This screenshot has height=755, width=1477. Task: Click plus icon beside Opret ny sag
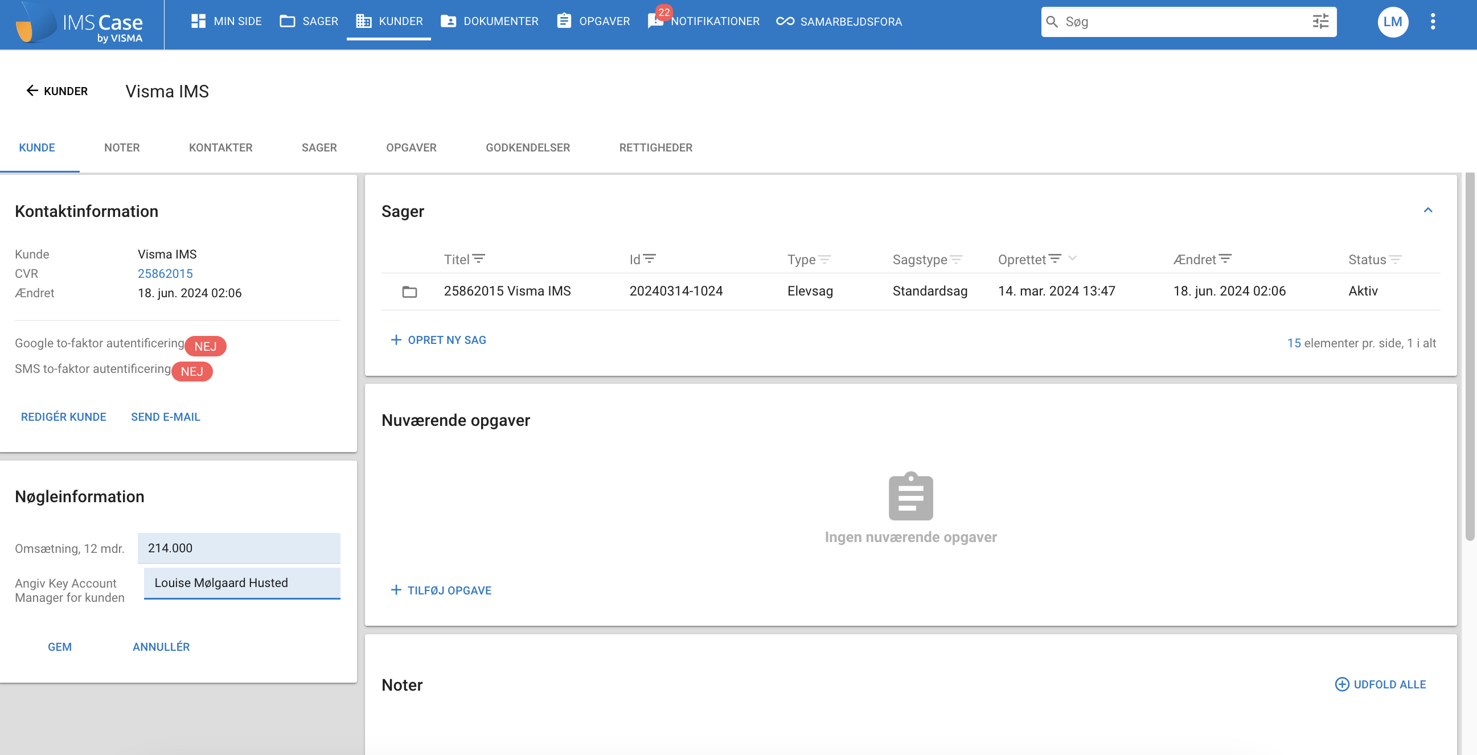click(x=396, y=340)
